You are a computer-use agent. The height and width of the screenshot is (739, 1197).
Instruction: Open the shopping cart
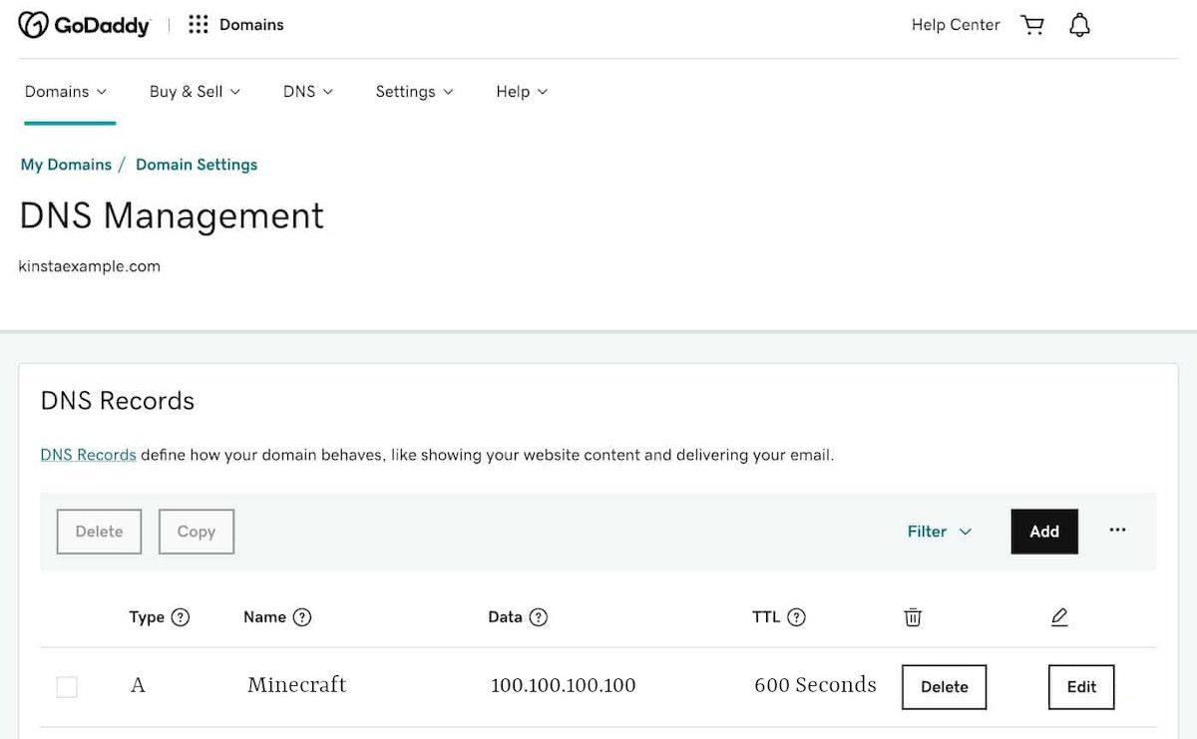pyautogui.click(x=1032, y=24)
